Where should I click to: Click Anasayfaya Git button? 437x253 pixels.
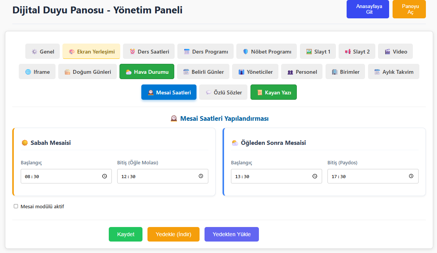point(368,9)
